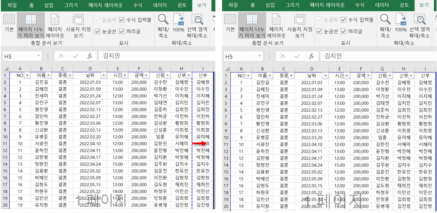Image resolution: width=437 pixels, height=213 pixels.
Task: Toggle 눈금선 checkbox in right window
Action: (319, 31)
